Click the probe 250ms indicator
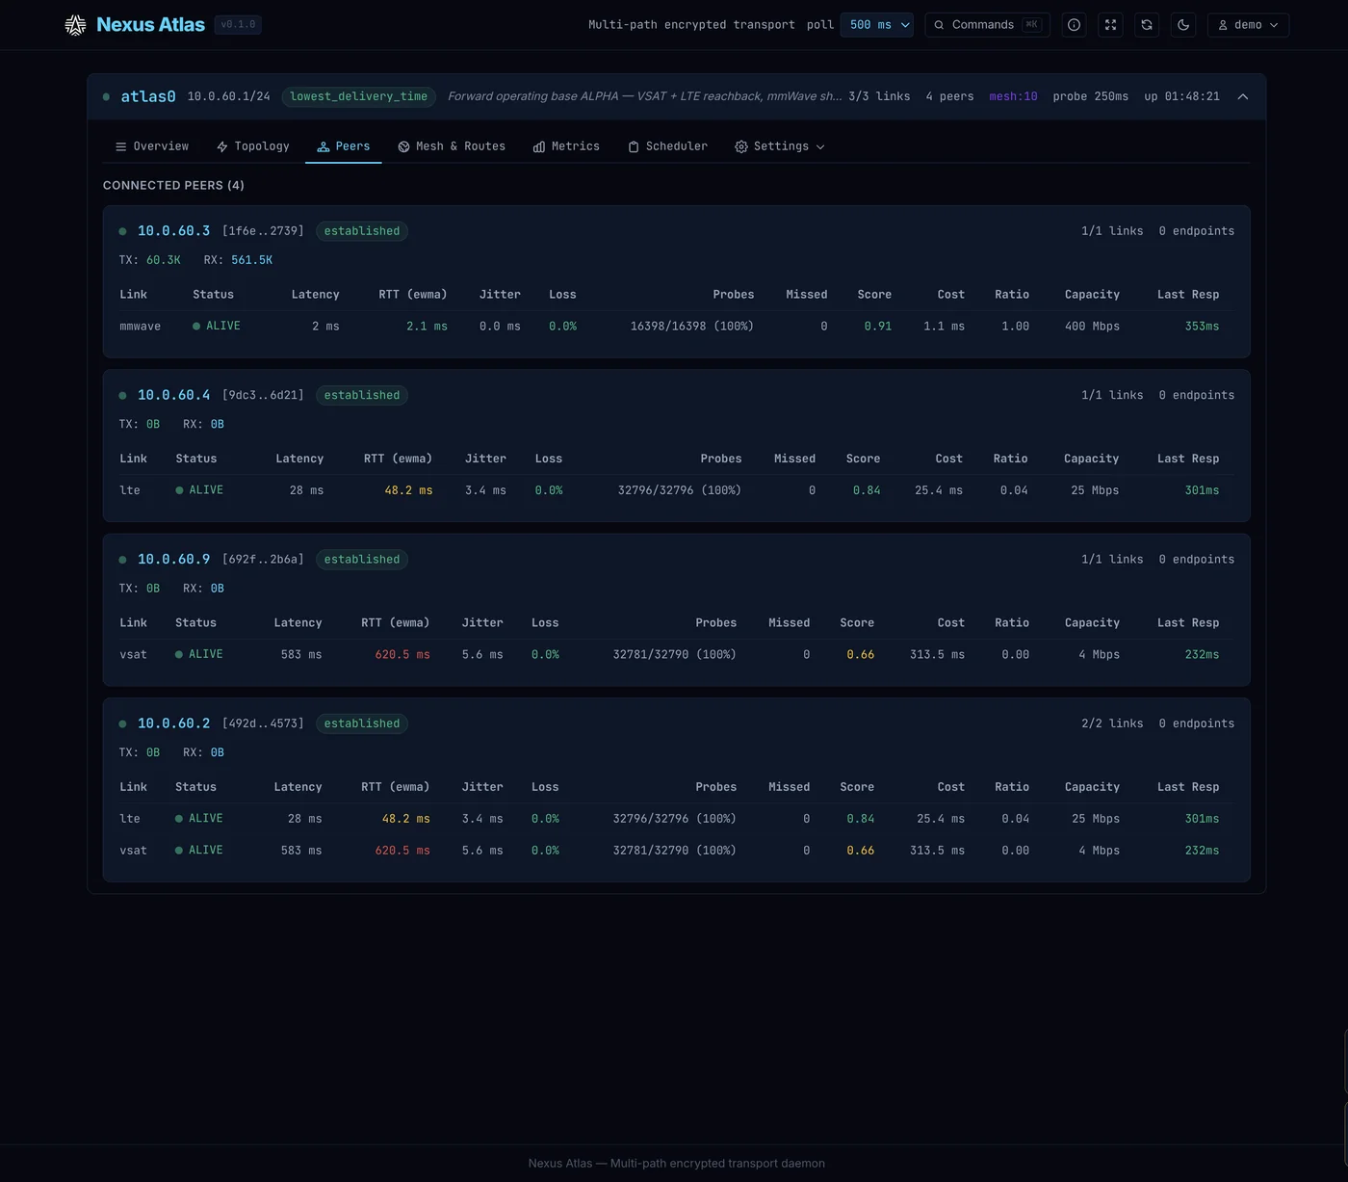Image resolution: width=1348 pixels, height=1182 pixels. (x=1091, y=96)
